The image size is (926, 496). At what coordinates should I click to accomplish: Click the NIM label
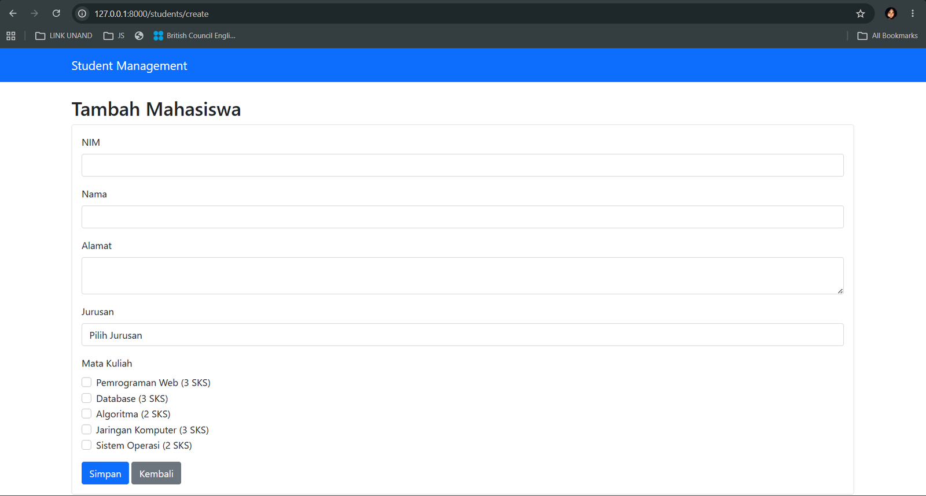pyautogui.click(x=91, y=143)
